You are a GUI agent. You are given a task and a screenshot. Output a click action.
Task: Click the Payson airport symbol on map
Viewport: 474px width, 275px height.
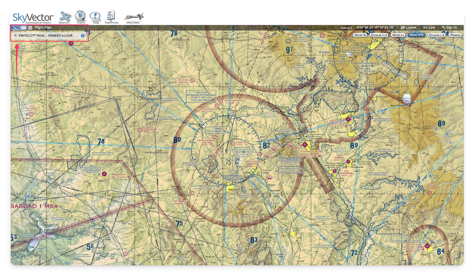point(427,246)
